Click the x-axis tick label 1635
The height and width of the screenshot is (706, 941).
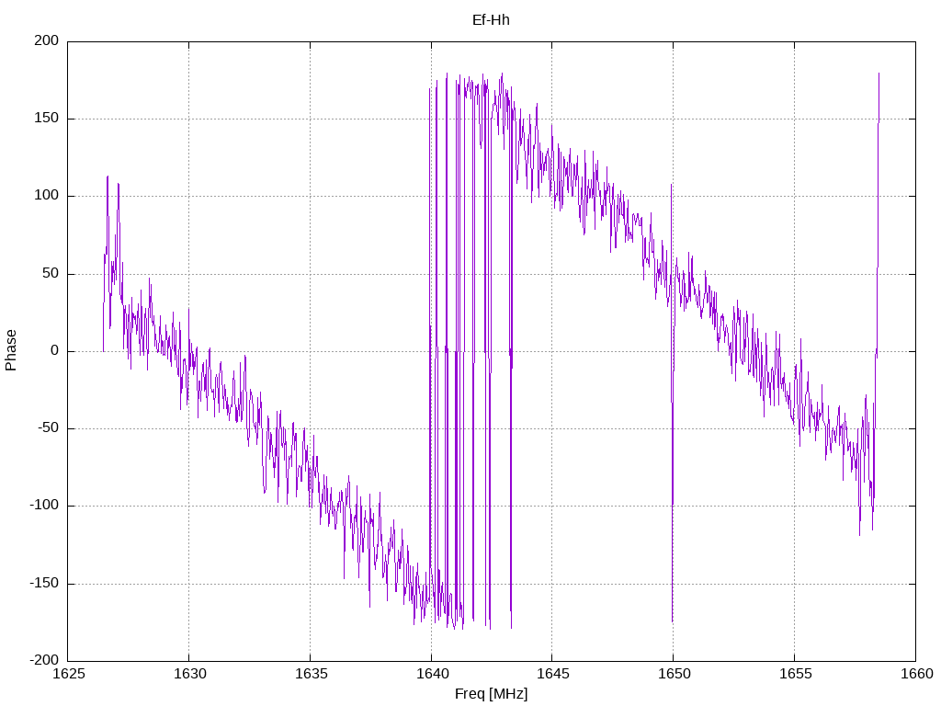[x=311, y=674]
